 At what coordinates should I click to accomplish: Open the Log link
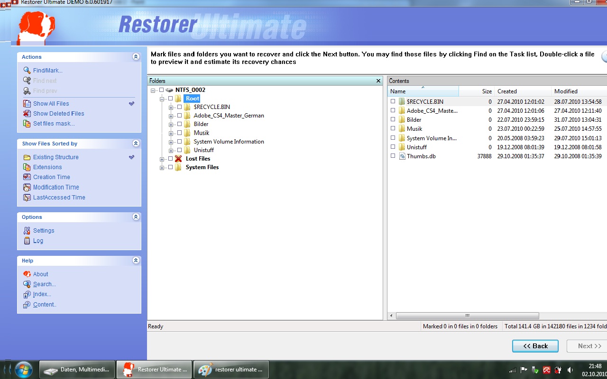coord(38,241)
